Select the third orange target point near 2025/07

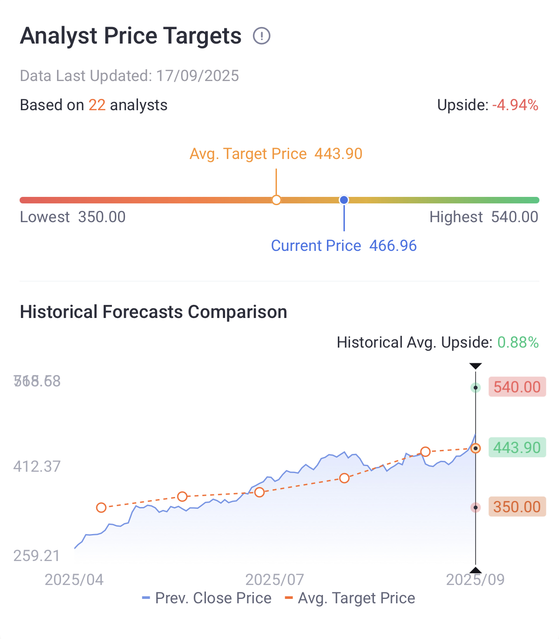point(259,492)
